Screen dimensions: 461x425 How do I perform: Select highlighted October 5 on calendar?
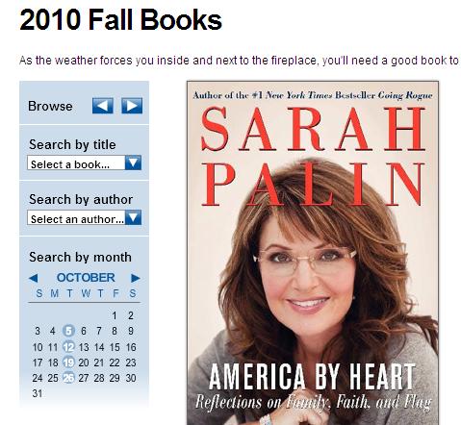pyautogui.click(x=68, y=331)
